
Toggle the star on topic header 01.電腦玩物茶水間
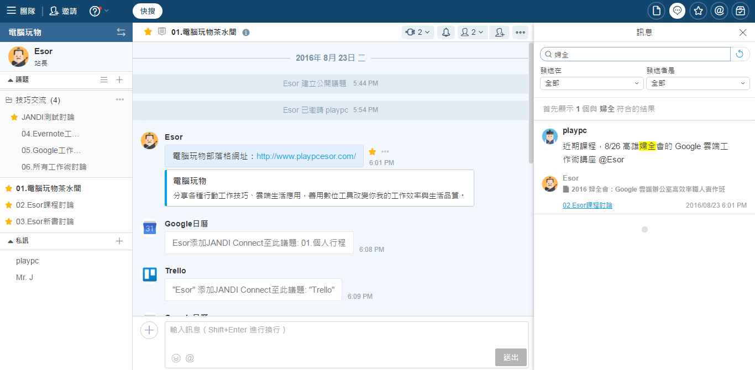pos(148,32)
